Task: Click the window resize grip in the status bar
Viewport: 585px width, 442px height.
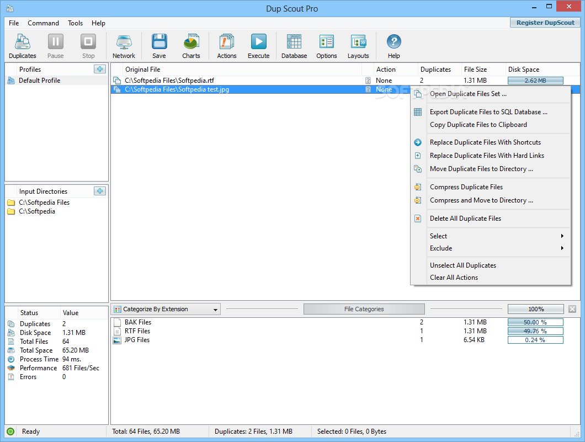Action: click(577, 433)
